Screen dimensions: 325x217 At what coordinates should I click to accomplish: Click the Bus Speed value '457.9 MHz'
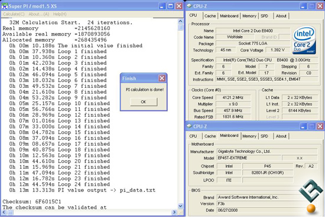pos(233,110)
